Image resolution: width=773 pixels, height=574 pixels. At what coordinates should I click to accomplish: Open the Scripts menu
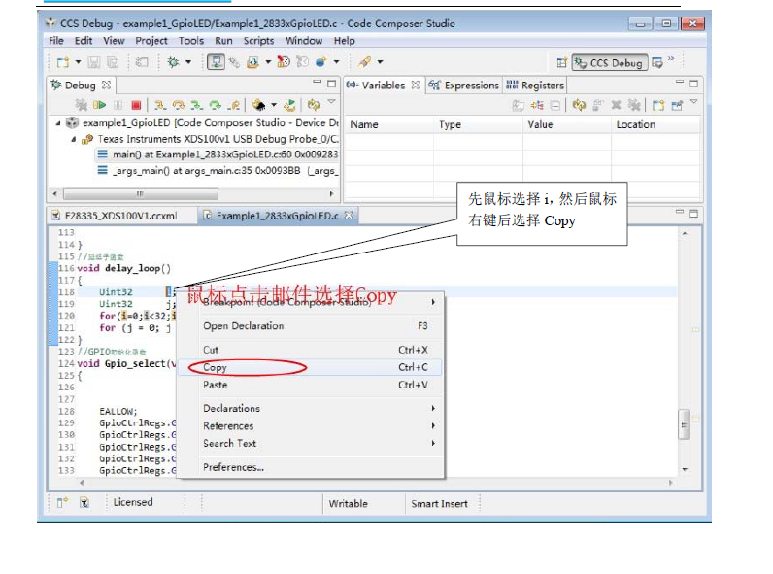[258, 41]
